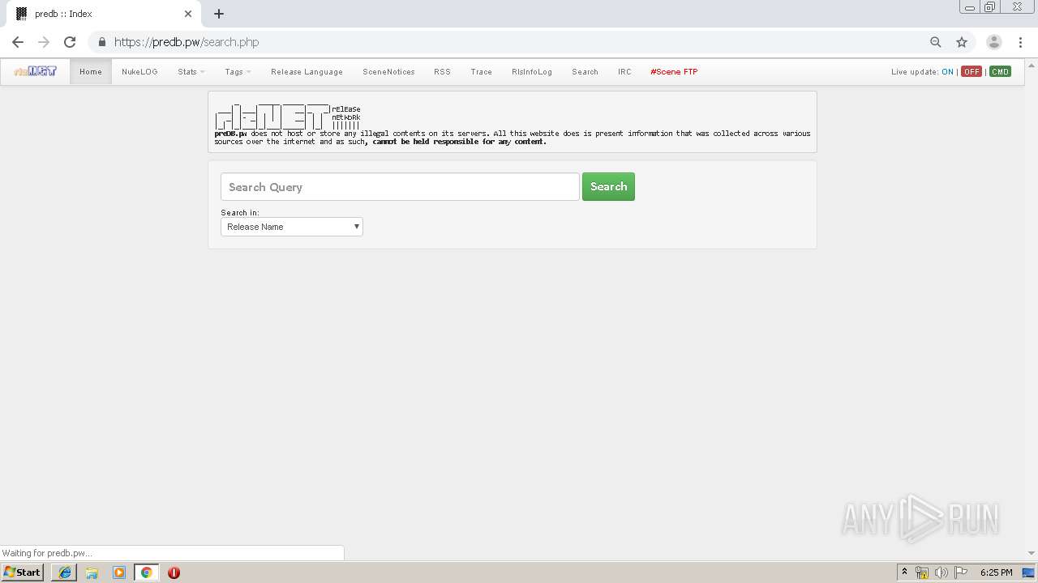
Task: Open the Search nav link
Action: click(585, 72)
